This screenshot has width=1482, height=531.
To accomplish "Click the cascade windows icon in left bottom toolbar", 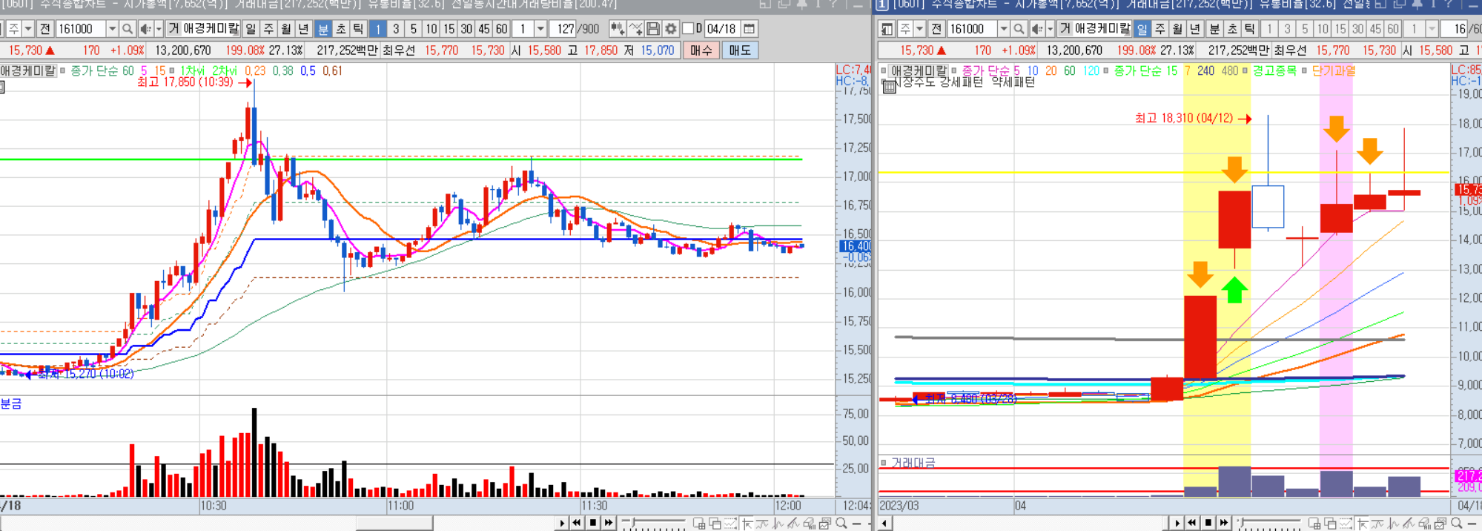I will pos(715,524).
